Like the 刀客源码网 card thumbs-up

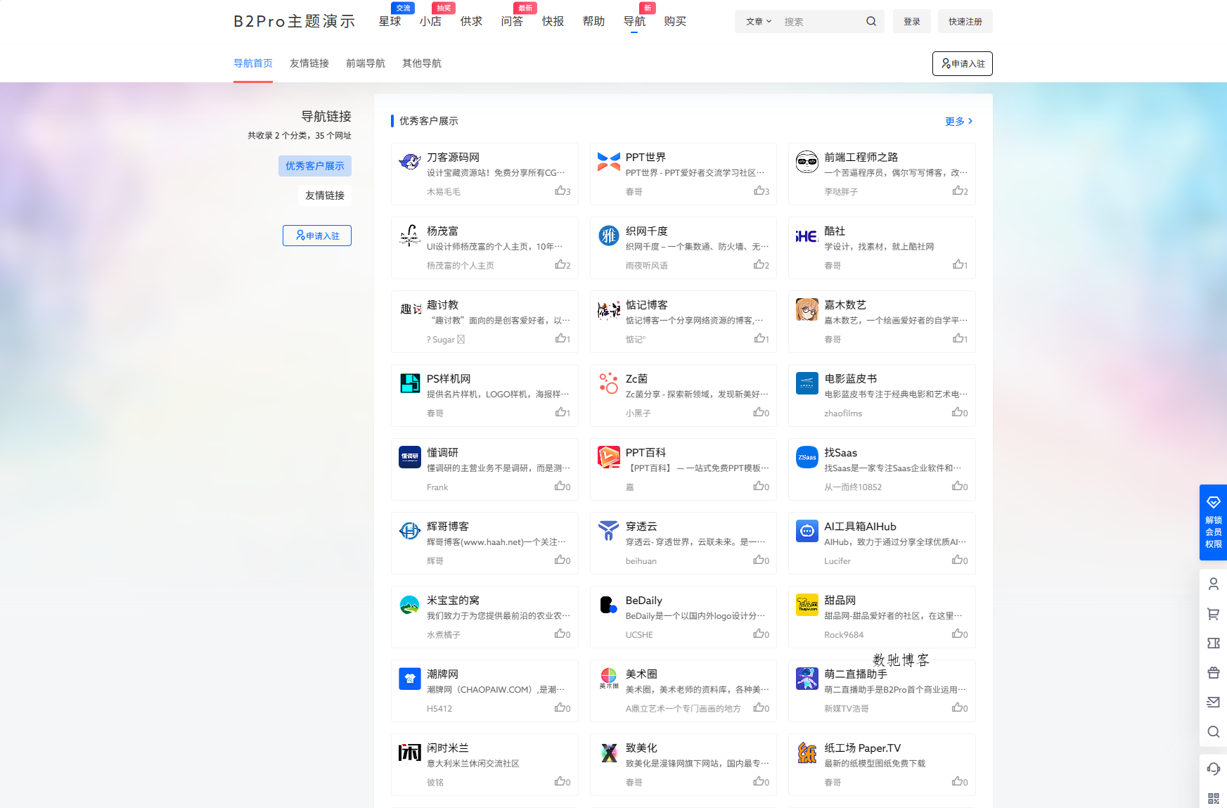(x=563, y=191)
